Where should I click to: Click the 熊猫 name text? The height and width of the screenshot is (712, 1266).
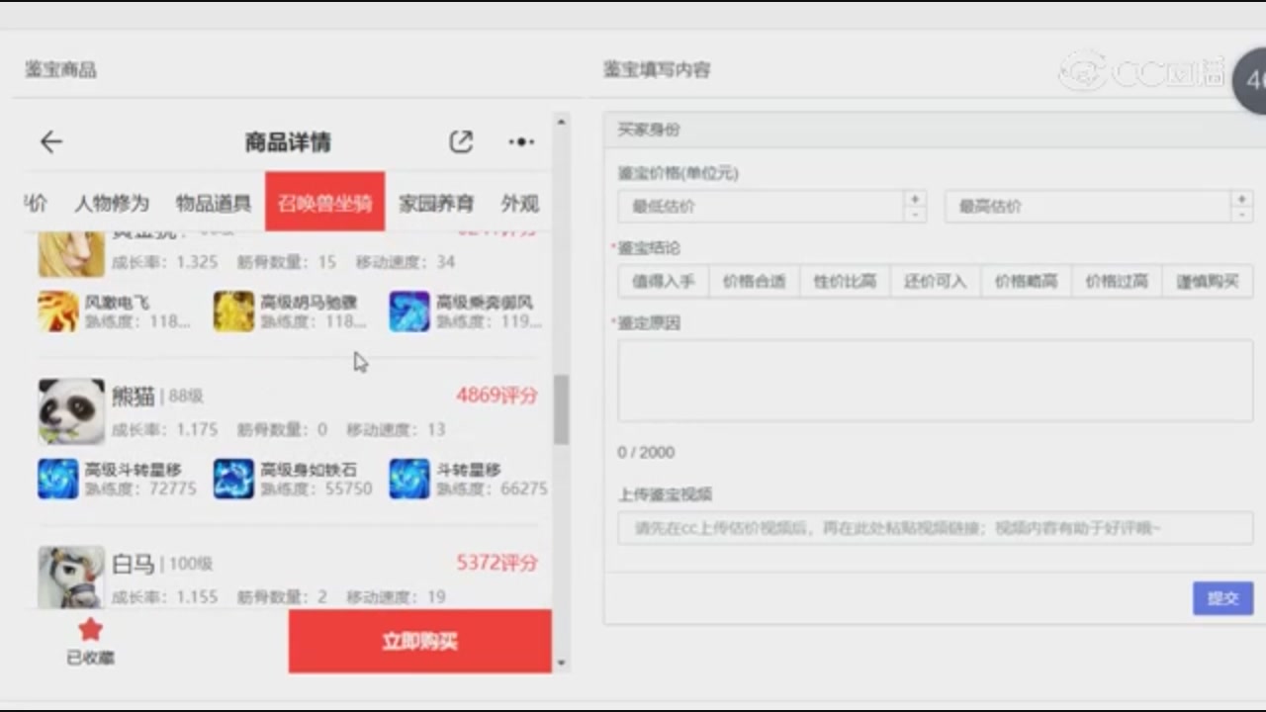point(134,397)
